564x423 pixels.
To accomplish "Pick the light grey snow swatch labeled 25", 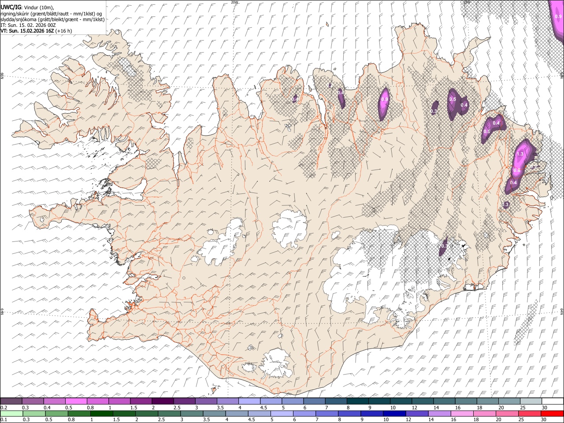I will point(531,401).
